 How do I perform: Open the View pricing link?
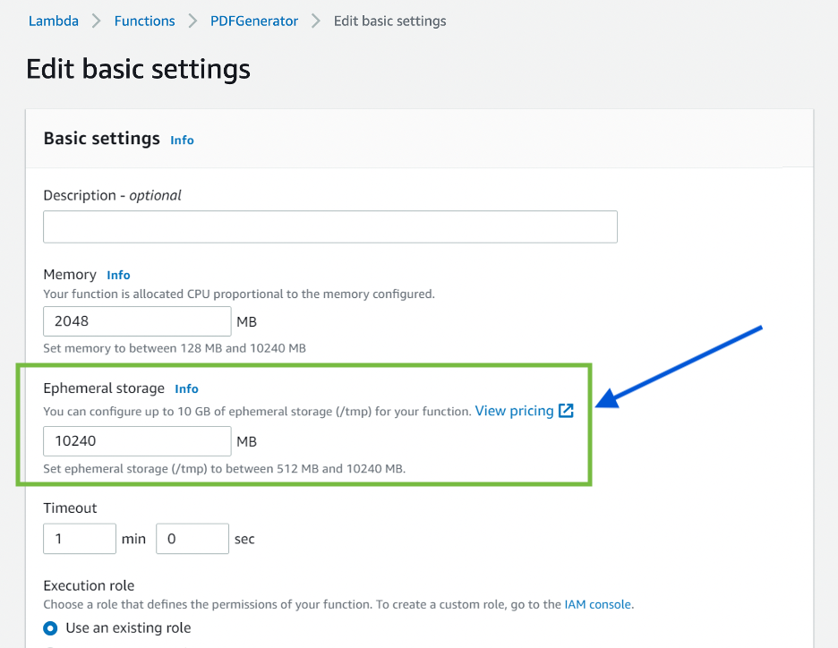514,411
